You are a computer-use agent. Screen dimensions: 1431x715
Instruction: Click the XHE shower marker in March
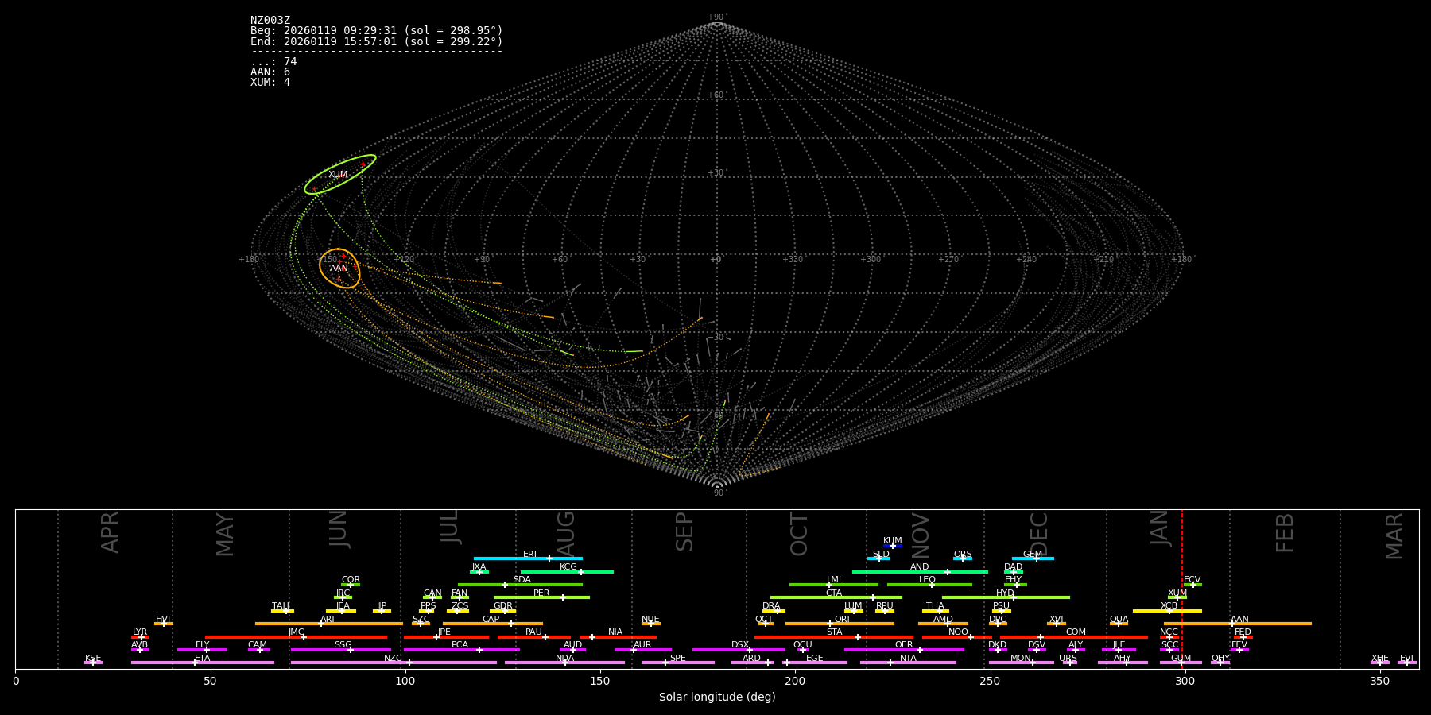[x=1380, y=663]
